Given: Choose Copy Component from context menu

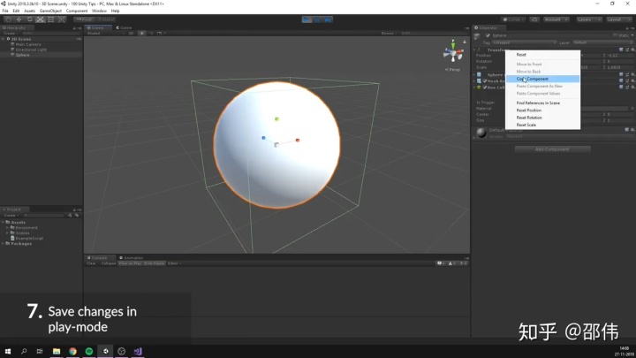Looking at the screenshot, I should tap(542, 79).
